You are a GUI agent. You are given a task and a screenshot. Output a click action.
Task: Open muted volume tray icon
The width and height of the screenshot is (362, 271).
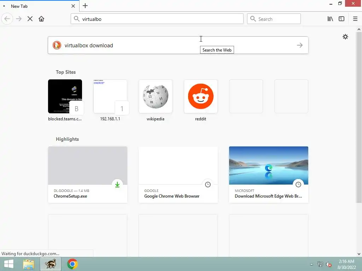[329, 264]
